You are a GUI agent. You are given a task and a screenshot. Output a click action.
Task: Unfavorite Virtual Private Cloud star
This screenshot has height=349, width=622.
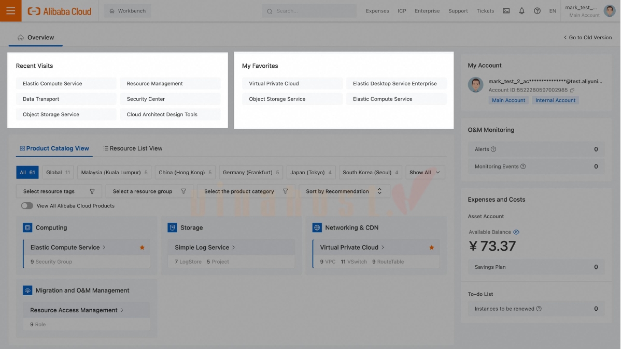click(432, 248)
